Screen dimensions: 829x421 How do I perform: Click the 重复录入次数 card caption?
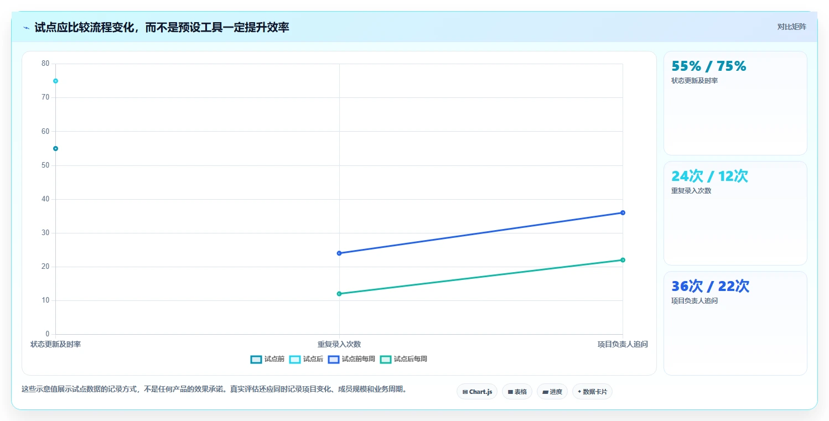(691, 191)
